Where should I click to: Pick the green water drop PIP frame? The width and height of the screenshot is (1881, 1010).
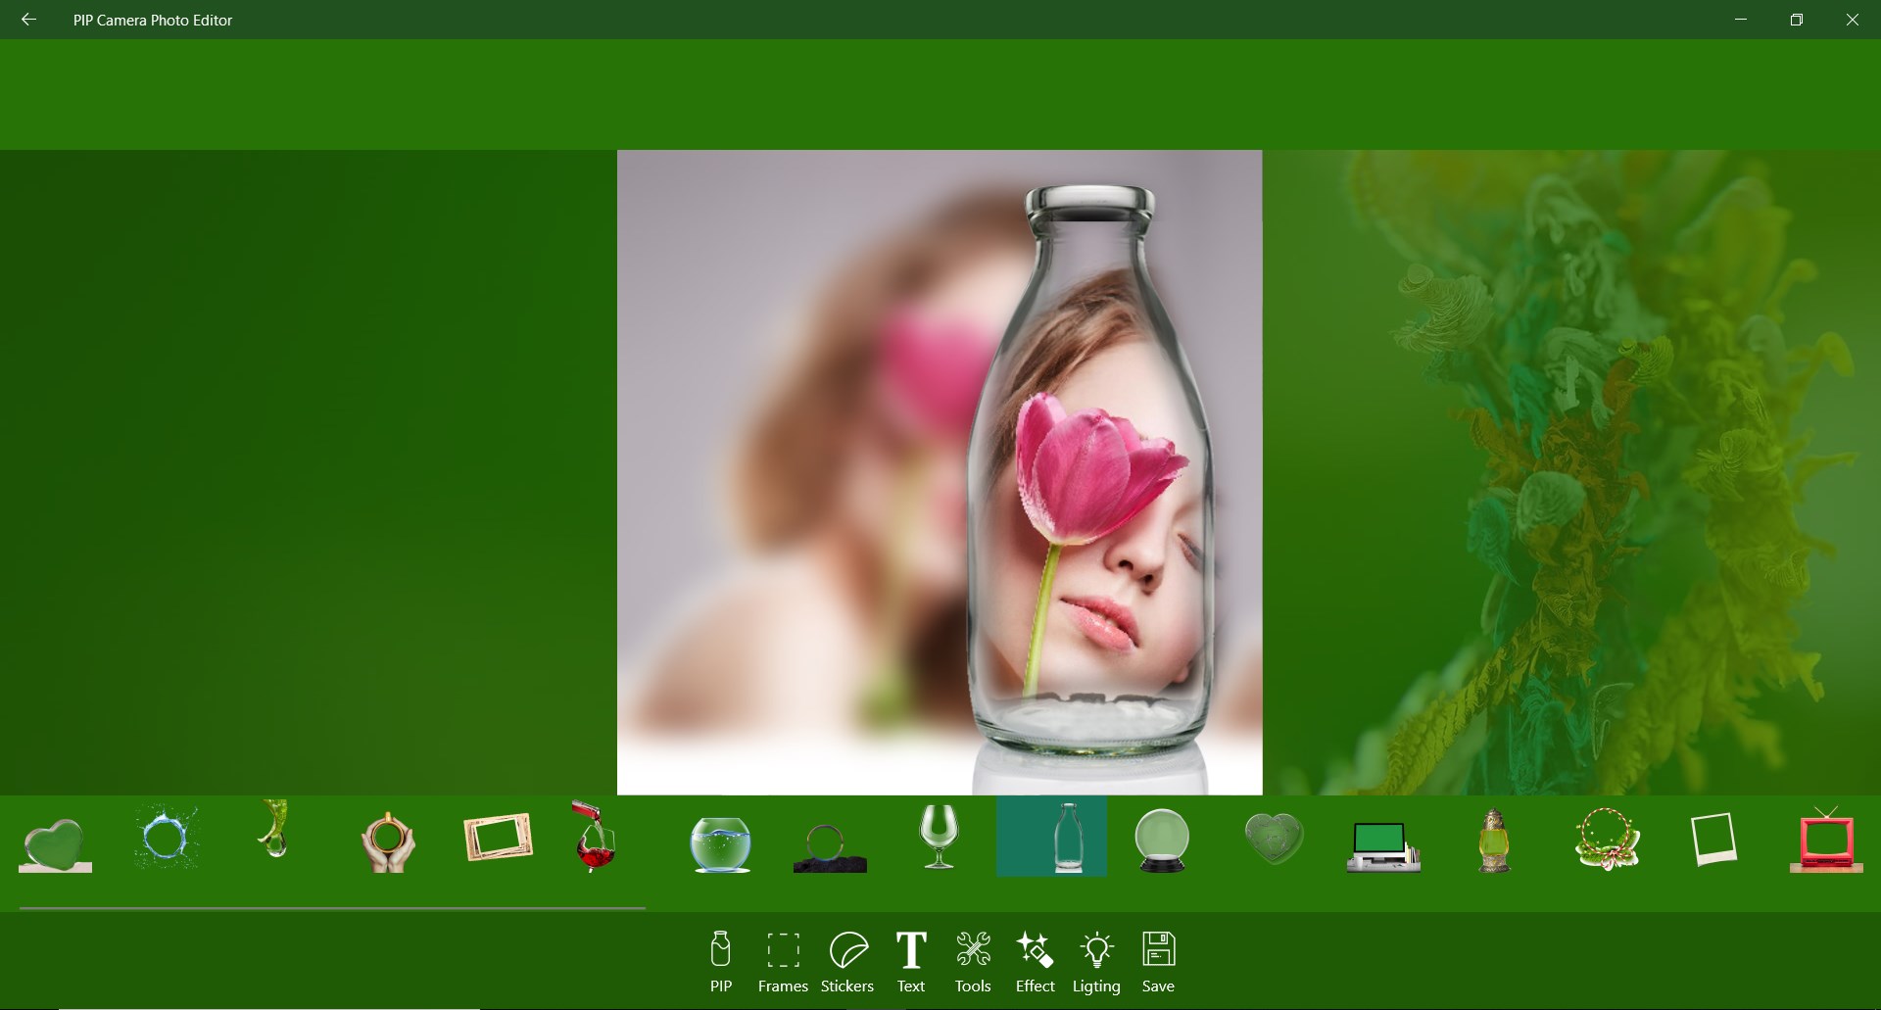(275, 829)
